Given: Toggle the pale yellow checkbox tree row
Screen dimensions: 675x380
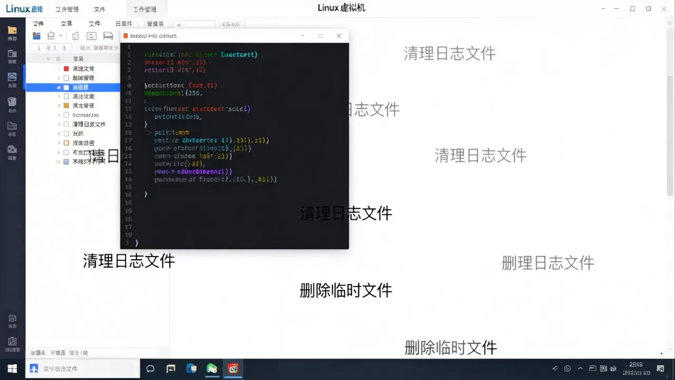Looking at the screenshot, I should pyautogui.click(x=66, y=142).
